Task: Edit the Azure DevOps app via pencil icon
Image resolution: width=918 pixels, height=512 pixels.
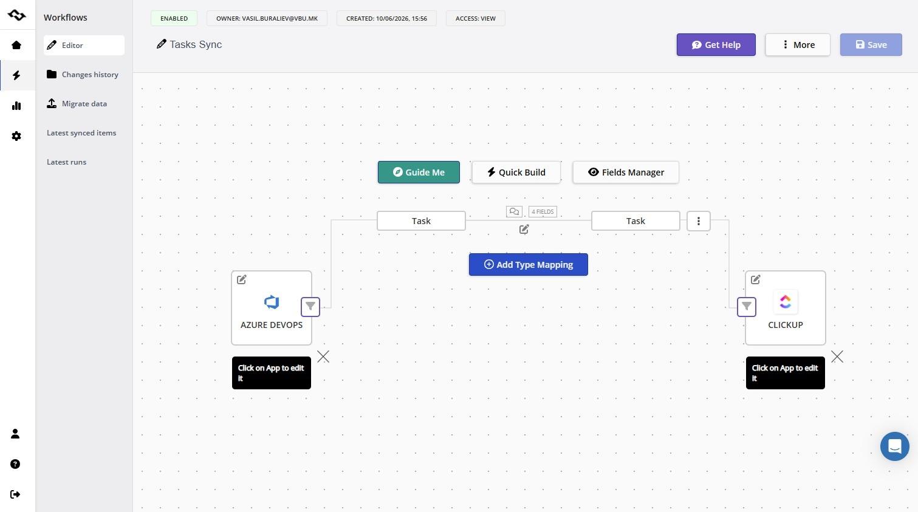Action: (x=242, y=279)
